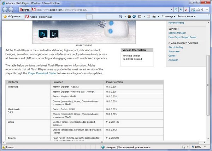Viewport: 212px width, 151px height.
Task: Click the read mail icon in command bar
Action: click(148, 17)
